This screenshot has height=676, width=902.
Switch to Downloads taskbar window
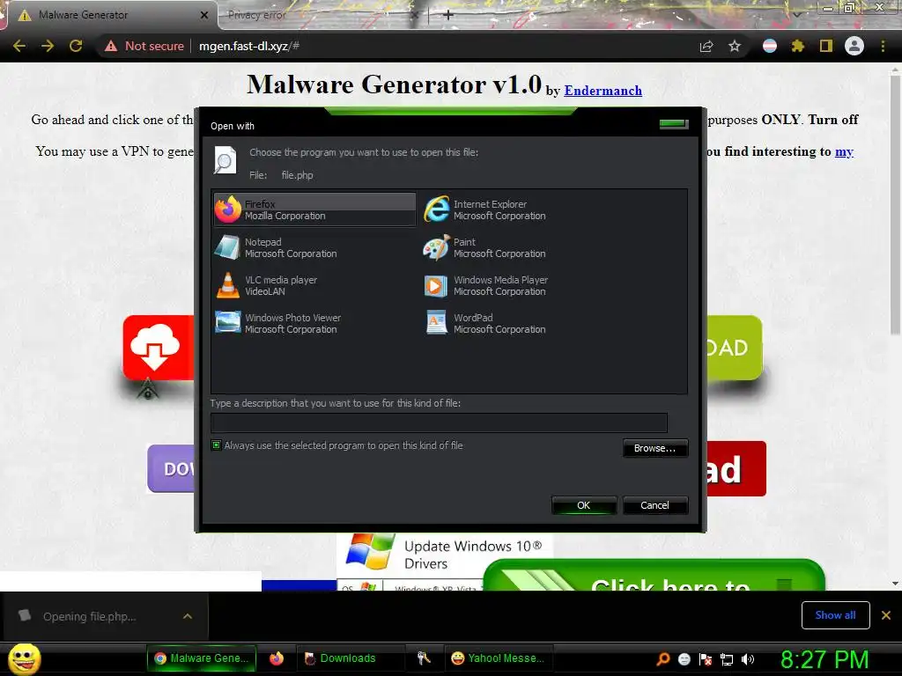(x=350, y=658)
